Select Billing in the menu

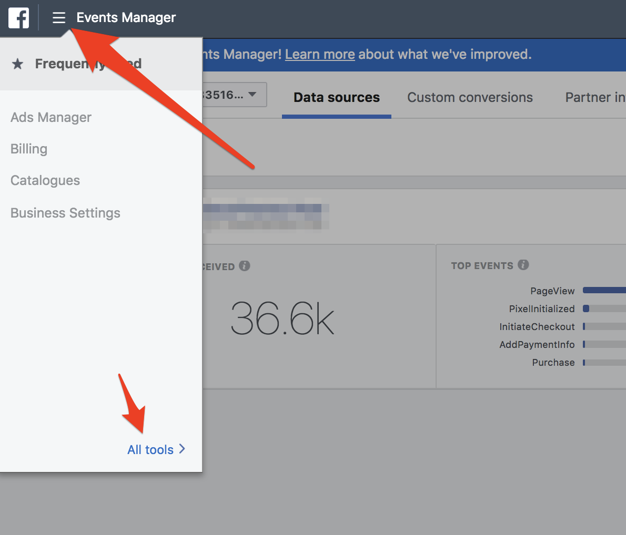click(x=29, y=149)
